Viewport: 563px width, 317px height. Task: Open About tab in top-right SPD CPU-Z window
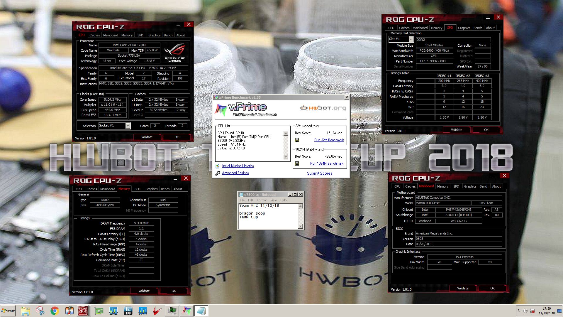tap(490, 28)
